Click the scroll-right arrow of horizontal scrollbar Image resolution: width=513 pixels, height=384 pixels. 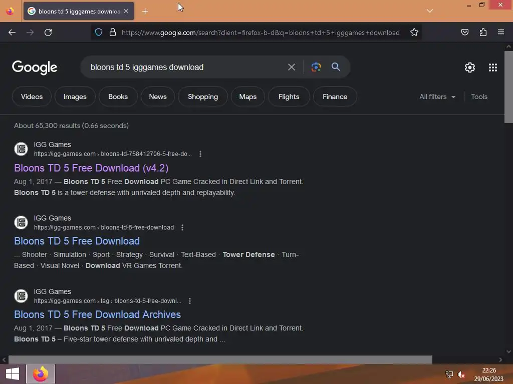click(x=500, y=359)
